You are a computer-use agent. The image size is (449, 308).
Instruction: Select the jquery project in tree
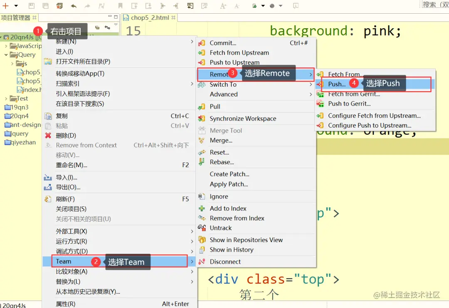pos(16,133)
